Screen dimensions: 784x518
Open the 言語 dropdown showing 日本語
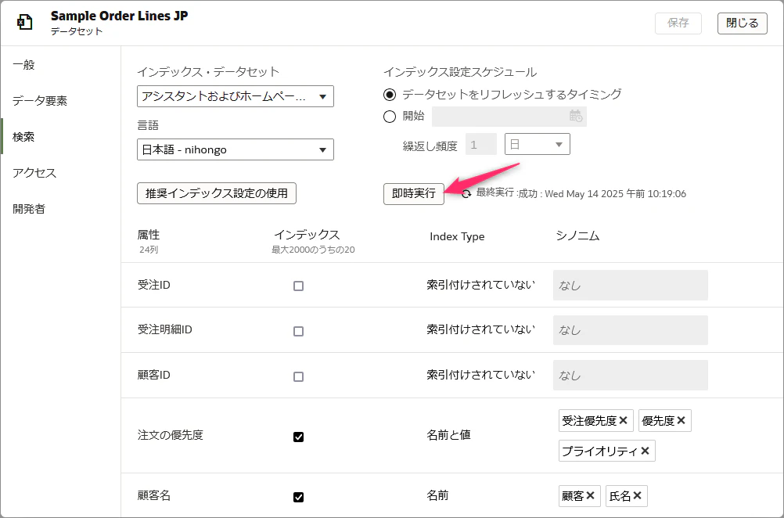tap(236, 149)
